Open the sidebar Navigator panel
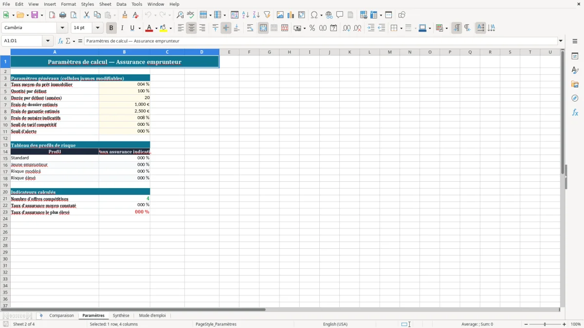584x328 pixels. (x=575, y=99)
